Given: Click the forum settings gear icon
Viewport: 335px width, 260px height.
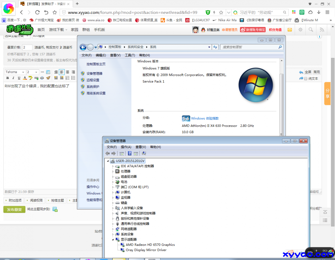Looking at the screenshot, I should point(300,30).
